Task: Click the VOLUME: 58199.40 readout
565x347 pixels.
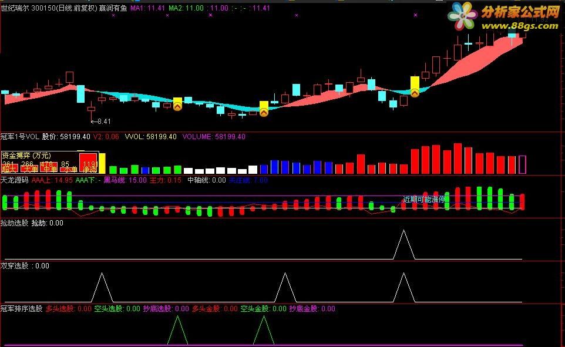Action: point(214,137)
